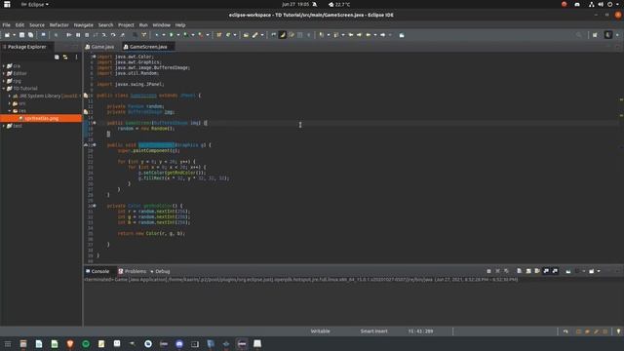Click the date and time in top bar
Screen dimensions: 624x351
(x=295, y=4)
